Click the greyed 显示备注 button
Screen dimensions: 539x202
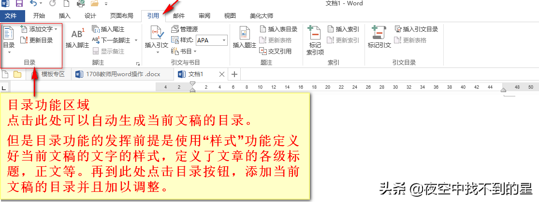[108, 52]
